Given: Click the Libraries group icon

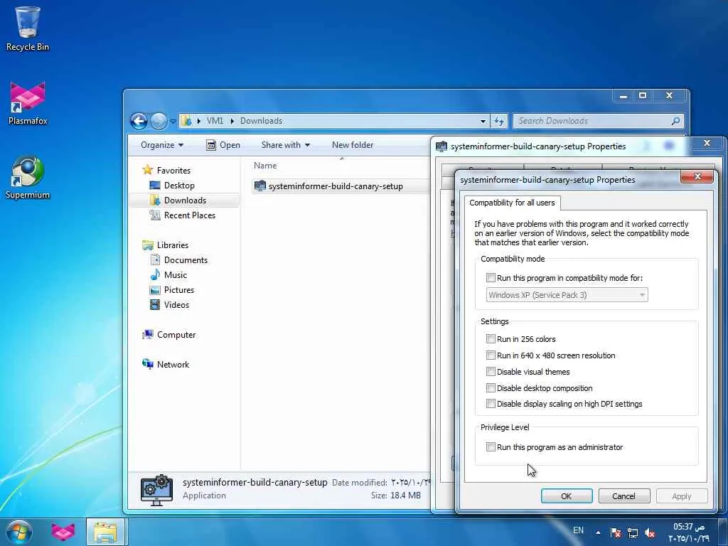Looking at the screenshot, I should coord(148,245).
